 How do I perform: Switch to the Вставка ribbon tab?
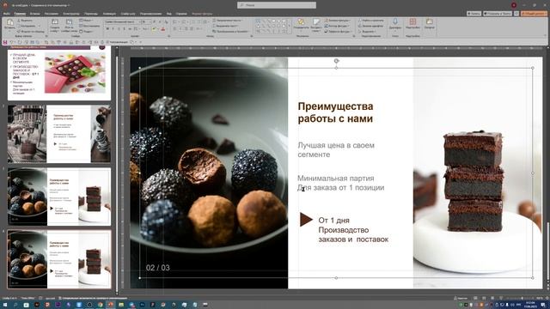click(x=34, y=14)
